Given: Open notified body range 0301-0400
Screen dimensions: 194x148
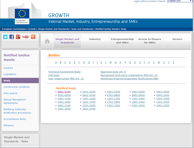Looking at the screenshot, I should click(138, 92).
